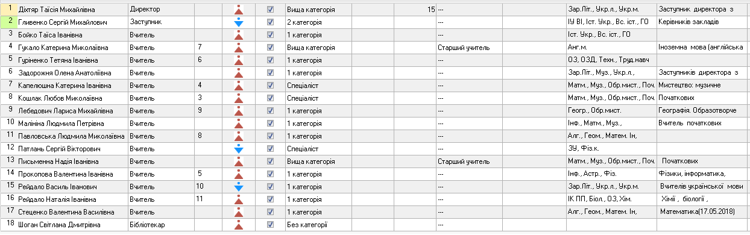Click the row number 2 header cell
Screen dimensions: 750x235
[x=8, y=22]
